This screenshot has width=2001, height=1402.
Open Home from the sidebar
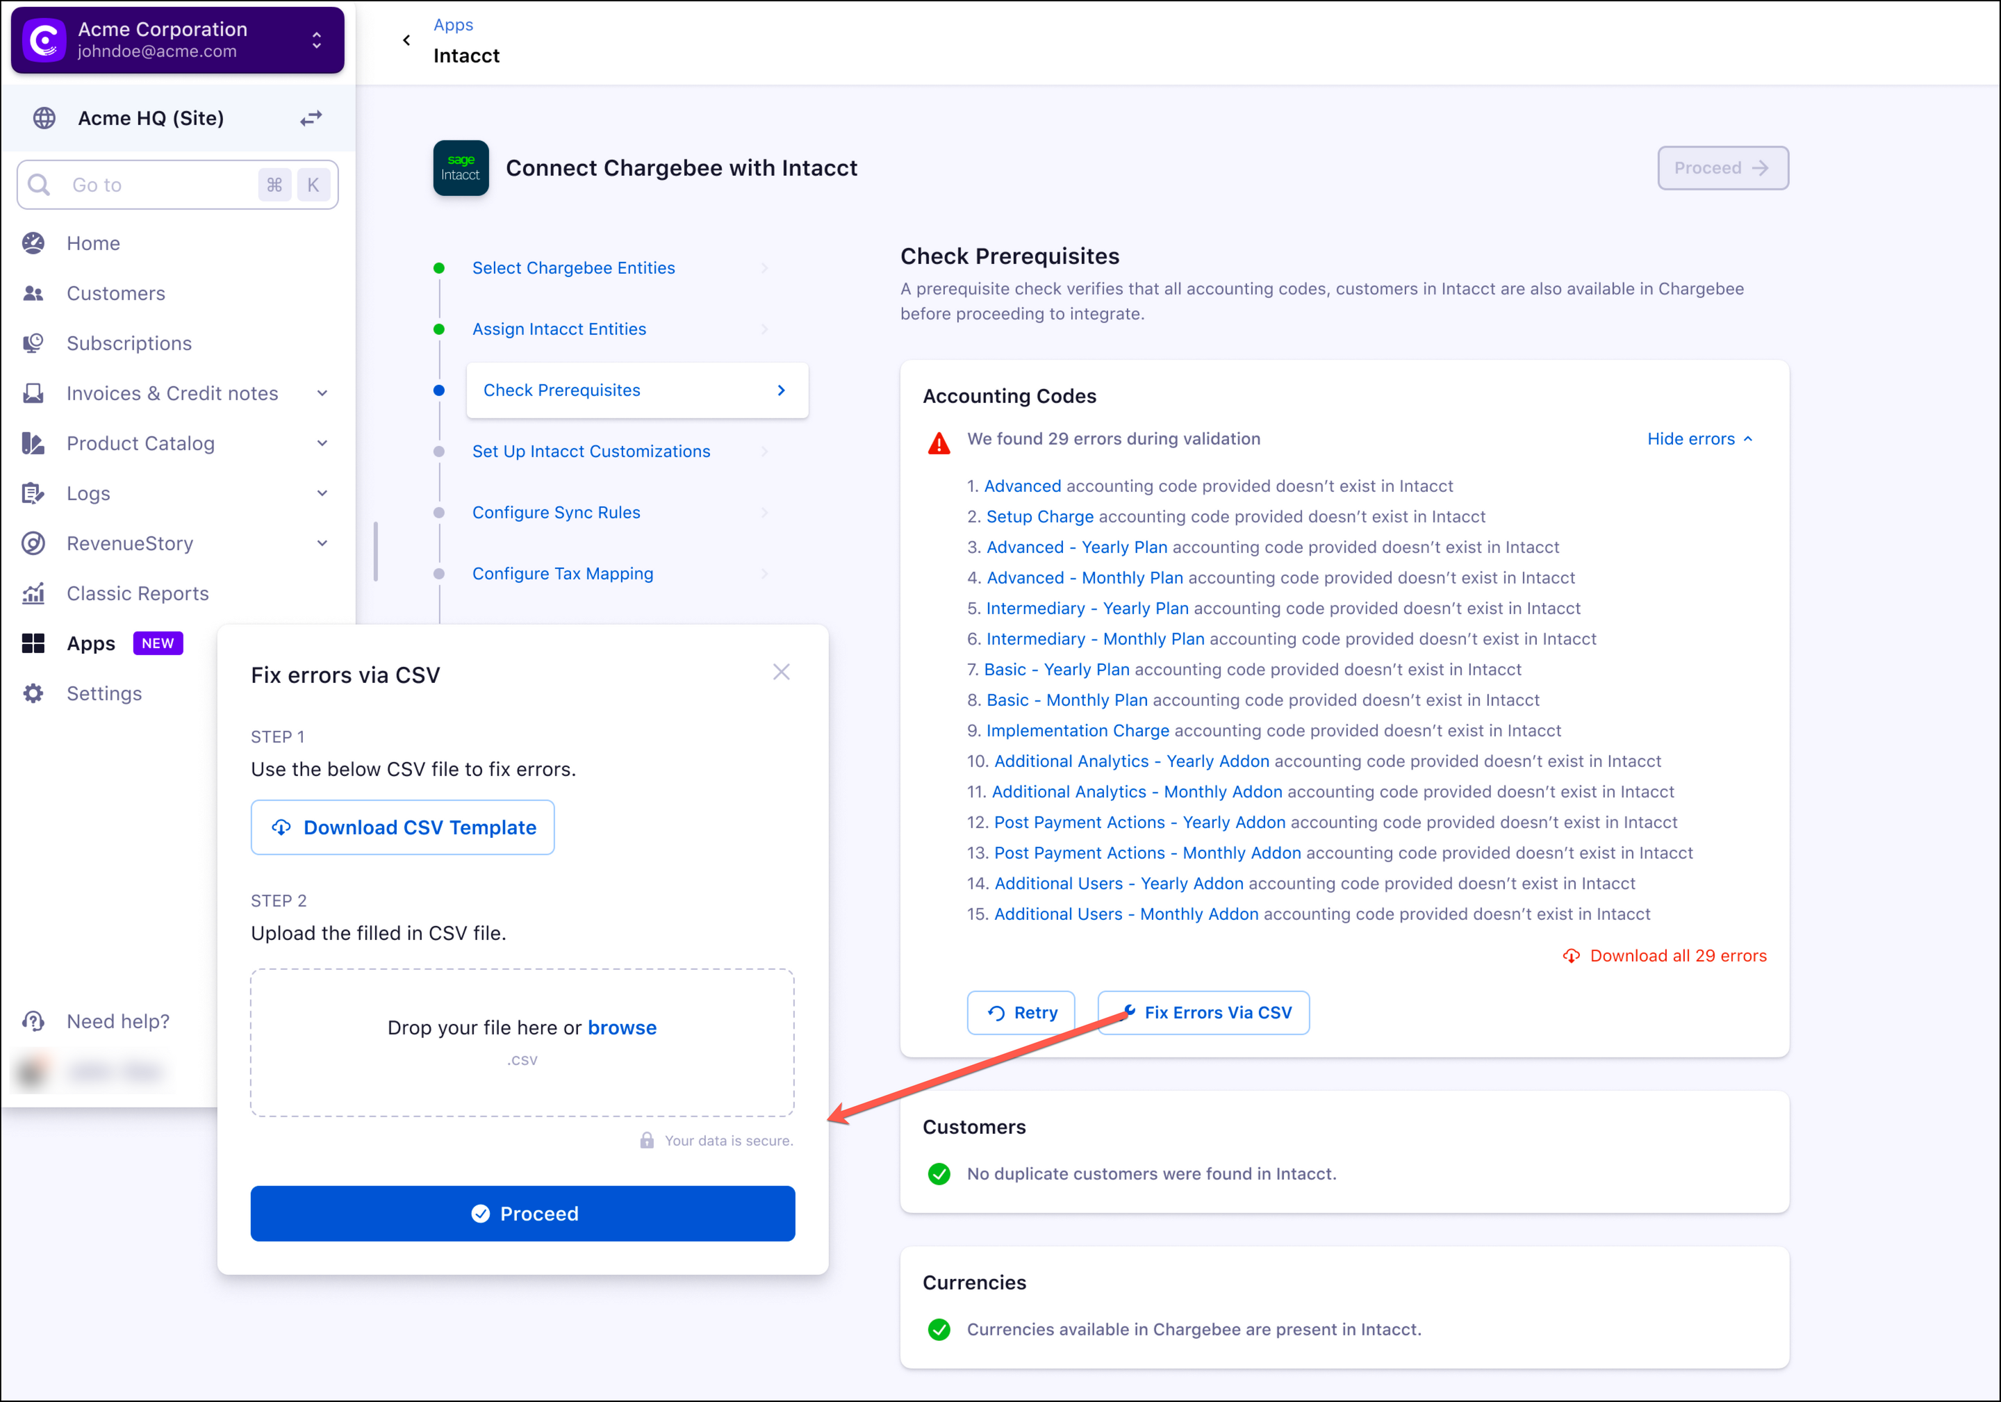click(93, 243)
